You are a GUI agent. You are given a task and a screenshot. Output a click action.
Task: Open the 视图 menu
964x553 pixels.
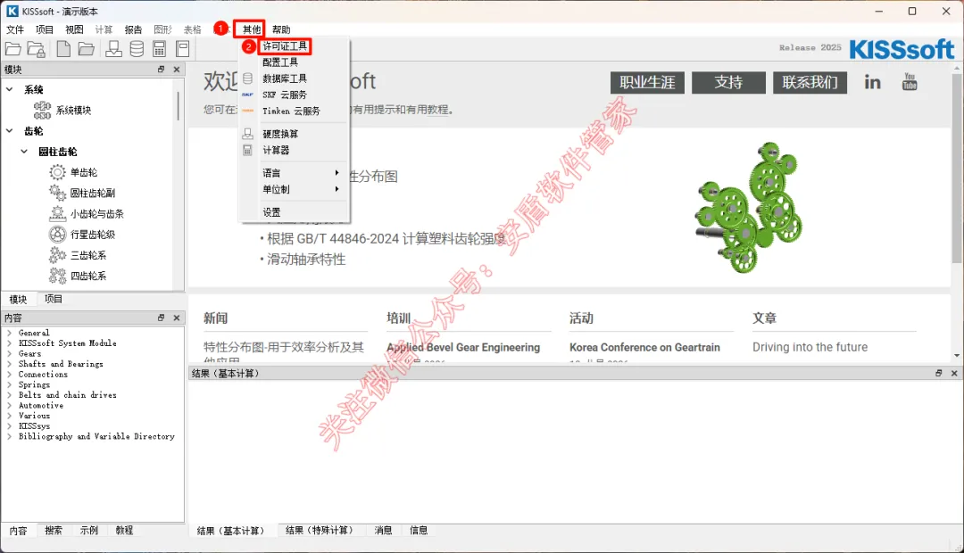pyautogui.click(x=74, y=29)
